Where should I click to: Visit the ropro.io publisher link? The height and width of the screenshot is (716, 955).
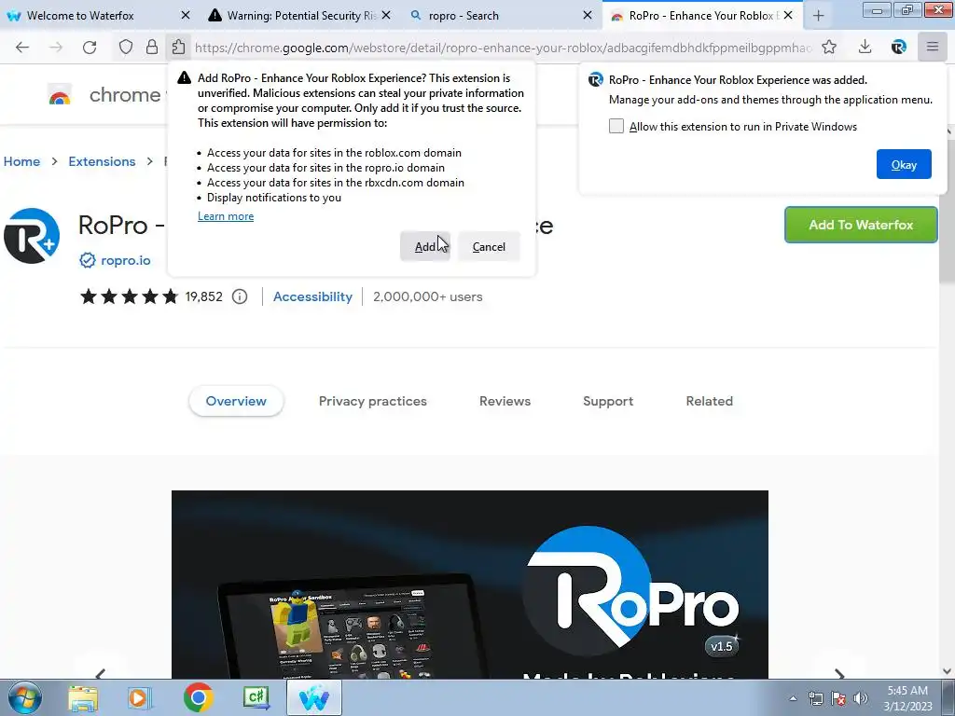[126, 261]
